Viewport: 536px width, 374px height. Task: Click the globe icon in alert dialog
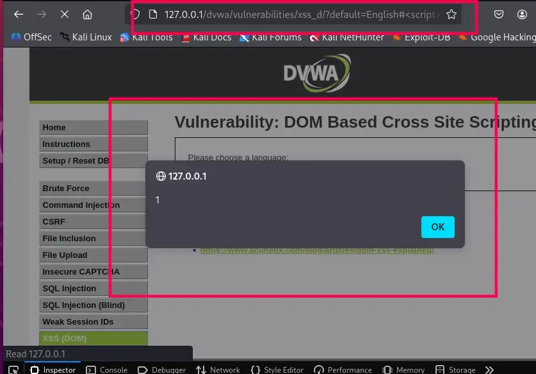pos(161,176)
